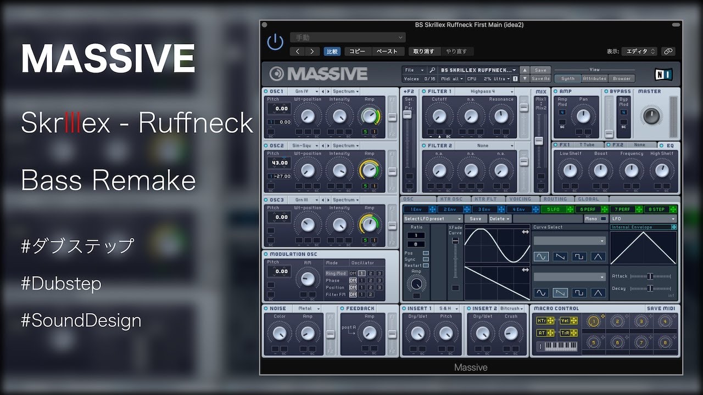The width and height of the screenshot is (703, 395).
Task: Click the 8 STEP green drag-handle cross icon
Action: click(x=673, y=210)
